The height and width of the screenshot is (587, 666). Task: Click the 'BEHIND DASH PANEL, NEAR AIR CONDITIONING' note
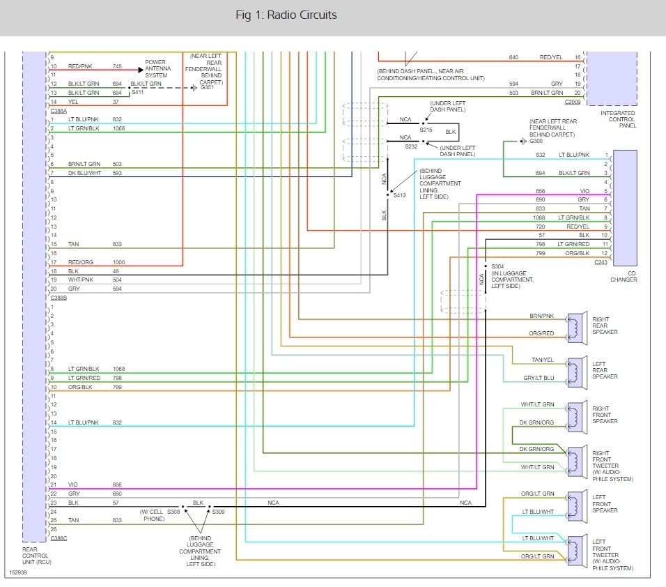point(431,75)
